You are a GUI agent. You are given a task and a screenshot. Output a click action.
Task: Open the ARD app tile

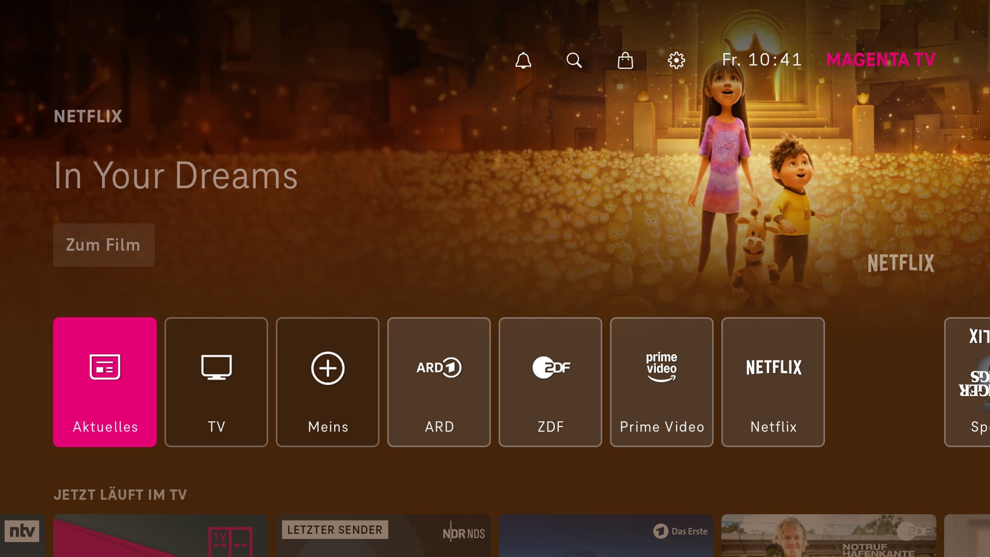pyautogui.click(x=439, y=382)
